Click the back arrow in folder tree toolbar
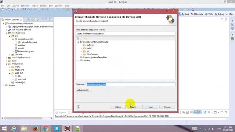Screen dimensions: 235x132 [82, 38]
